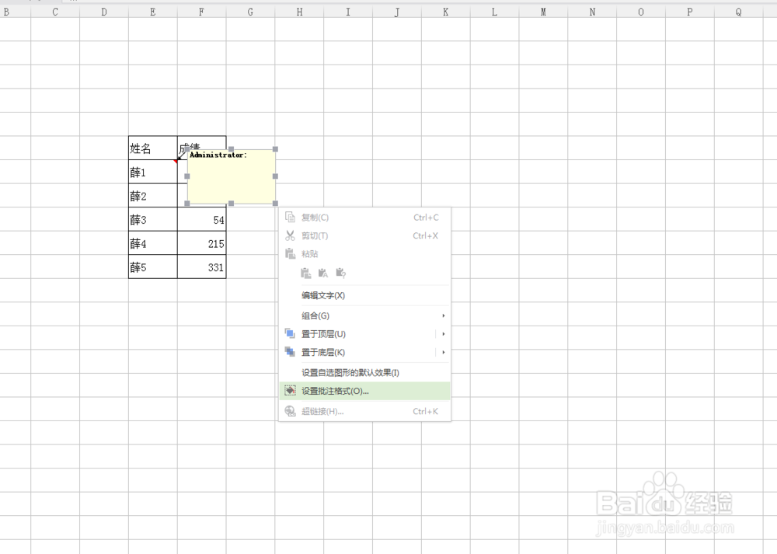The height and width of the screenshot is (554, 777).
Task: Click the Format Comment icon
Action: [290, 391]
